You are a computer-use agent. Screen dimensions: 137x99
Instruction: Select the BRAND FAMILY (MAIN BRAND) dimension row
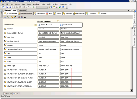[20, 70]
